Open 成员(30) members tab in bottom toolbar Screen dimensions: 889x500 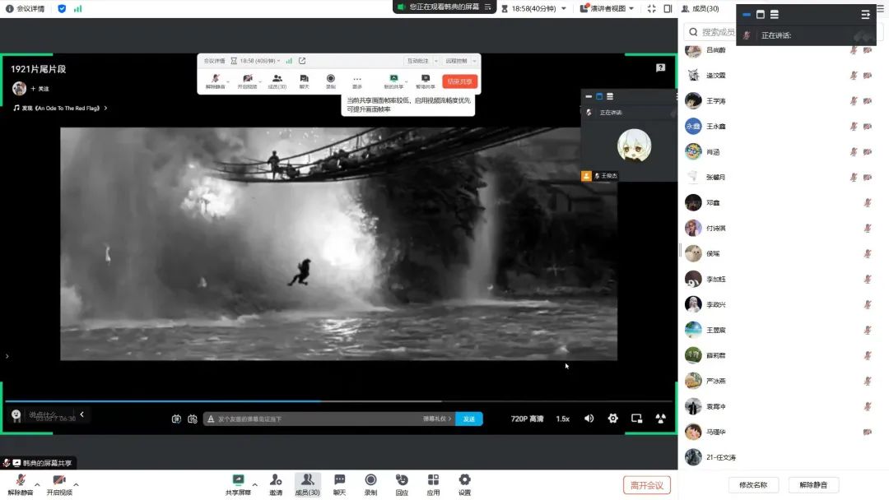(x=307, y=480)
